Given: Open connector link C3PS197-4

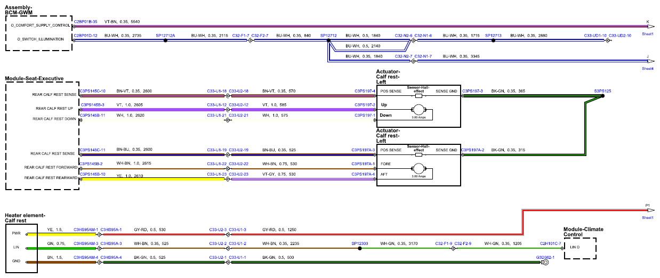Looking at the screenshot, I should point(365,91).
